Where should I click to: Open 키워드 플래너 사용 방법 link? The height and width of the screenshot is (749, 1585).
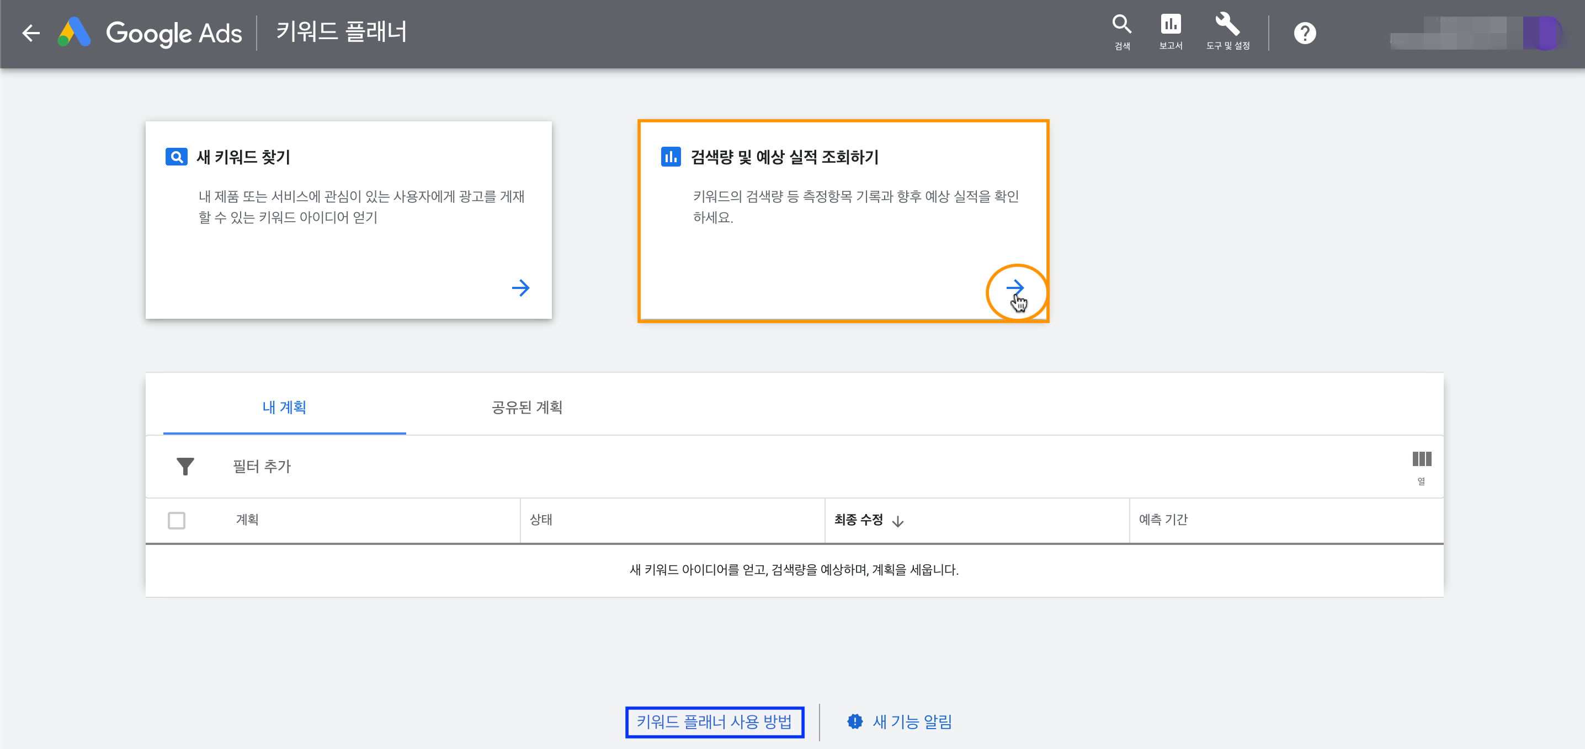[714, 721]
